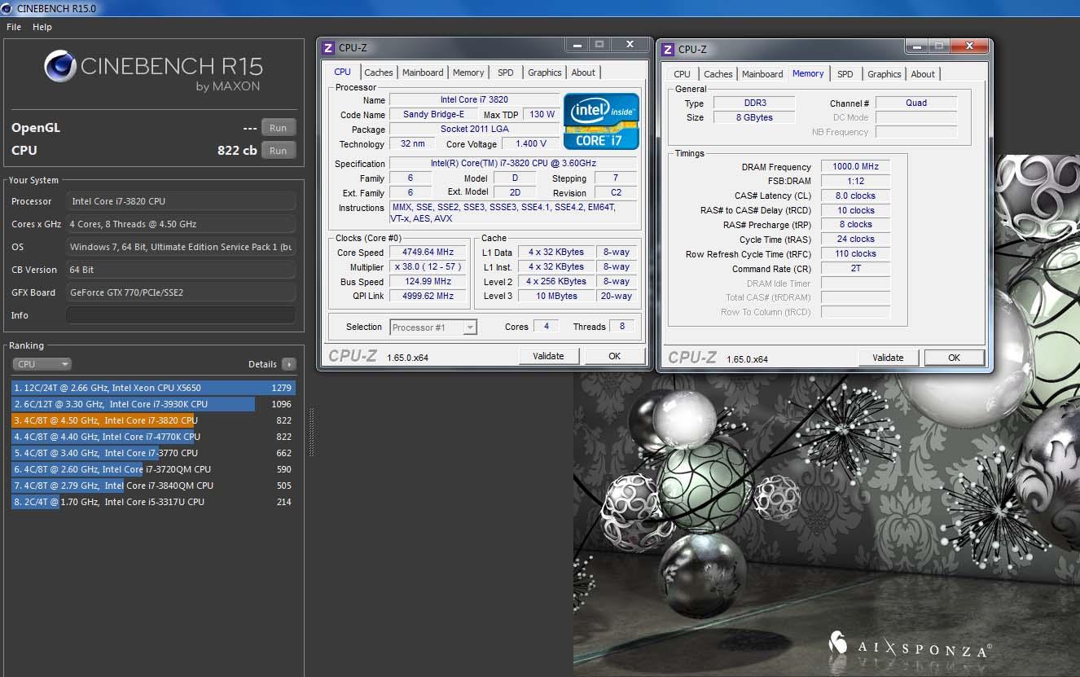Select the Core i7-3840QM ranking row
This screenshot has width=1080, height=677.
point(153,486)
